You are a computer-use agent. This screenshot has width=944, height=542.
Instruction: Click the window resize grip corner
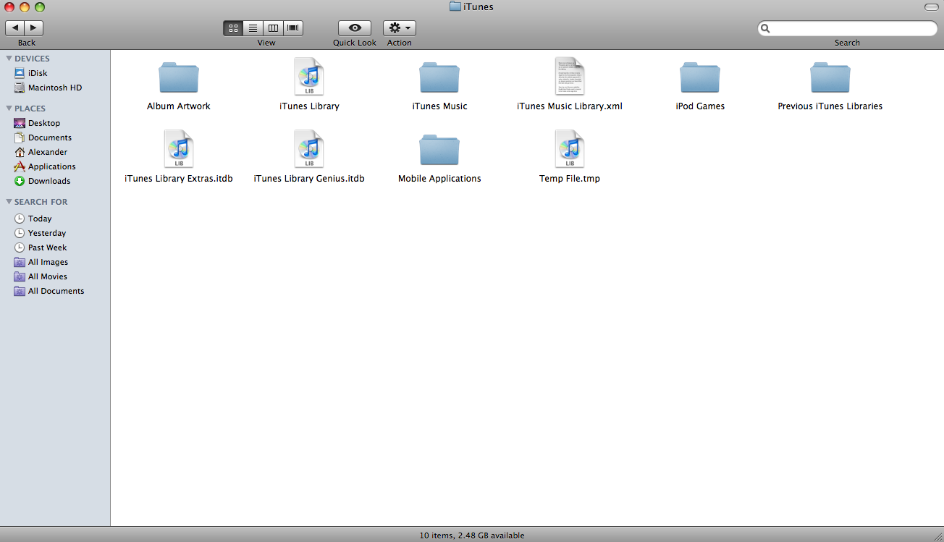[x=937, y=535]
